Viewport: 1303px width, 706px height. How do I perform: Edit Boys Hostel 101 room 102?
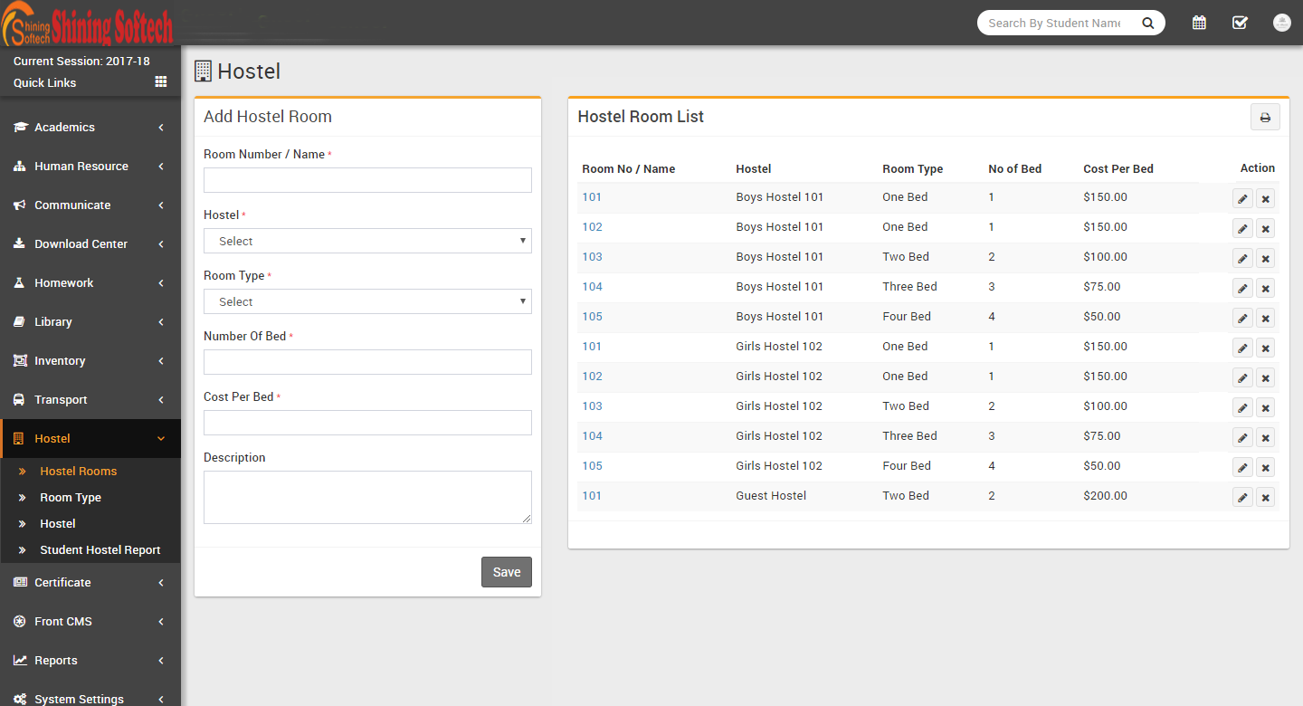1242,228
